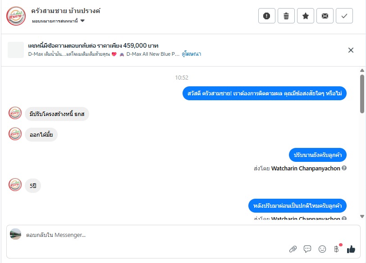Mark conversation as spam with exclamation icon

(266, 16)
